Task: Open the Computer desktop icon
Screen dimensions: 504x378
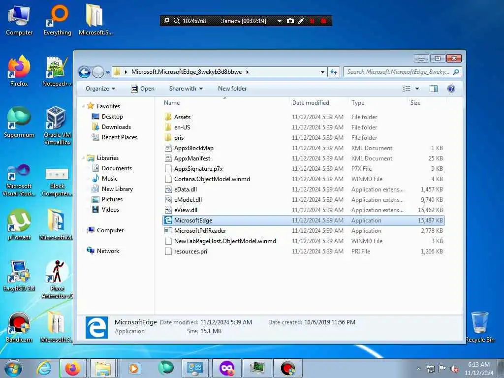Action: [19, 21]
